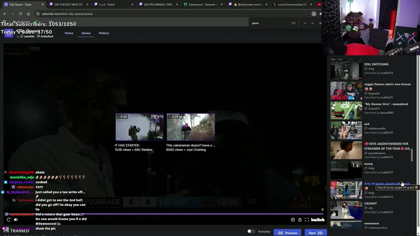Click the streamer icon beside 'xQc'
This screenshot has width=420, height=236.
[x=366, y=208]
